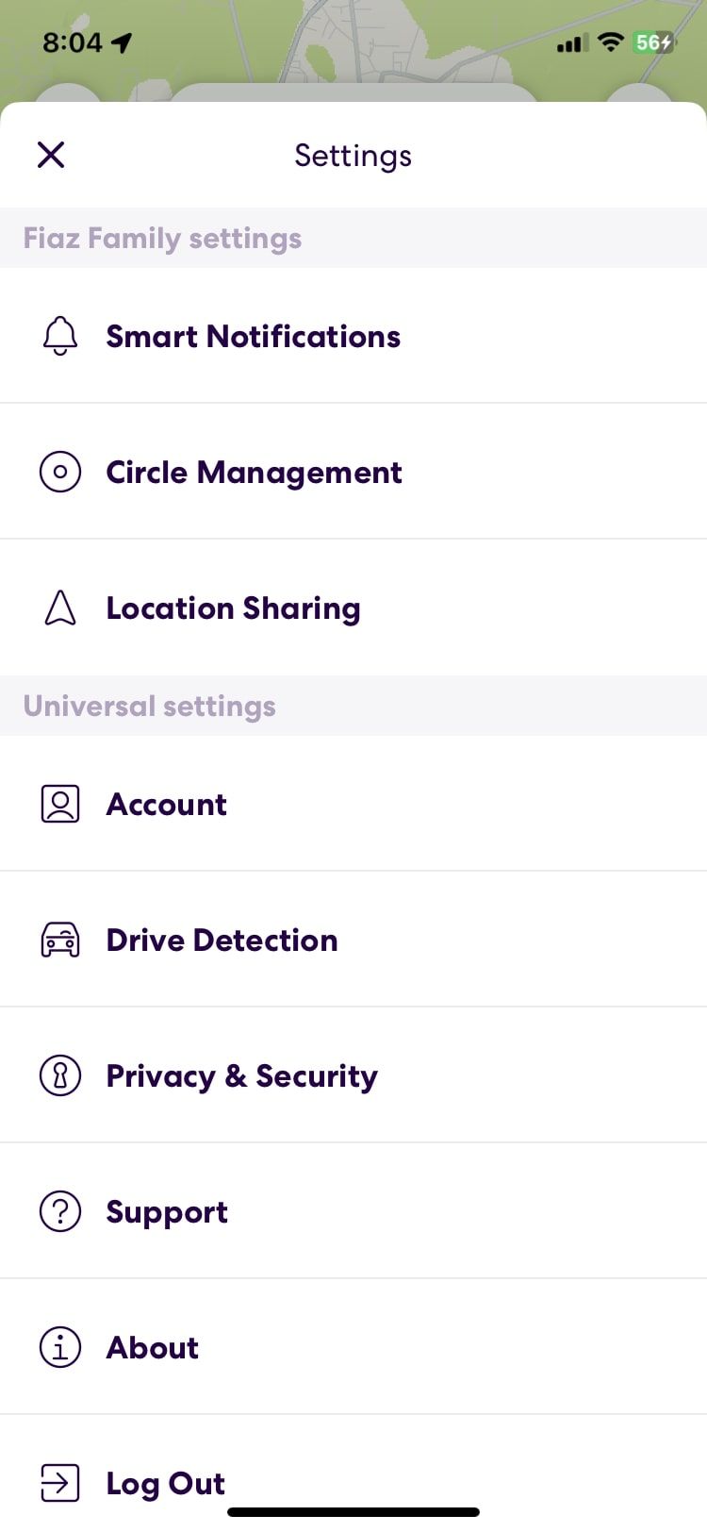Click the Account profile icon
This screenshot has height=1532, width=707.
coord(60,804)
